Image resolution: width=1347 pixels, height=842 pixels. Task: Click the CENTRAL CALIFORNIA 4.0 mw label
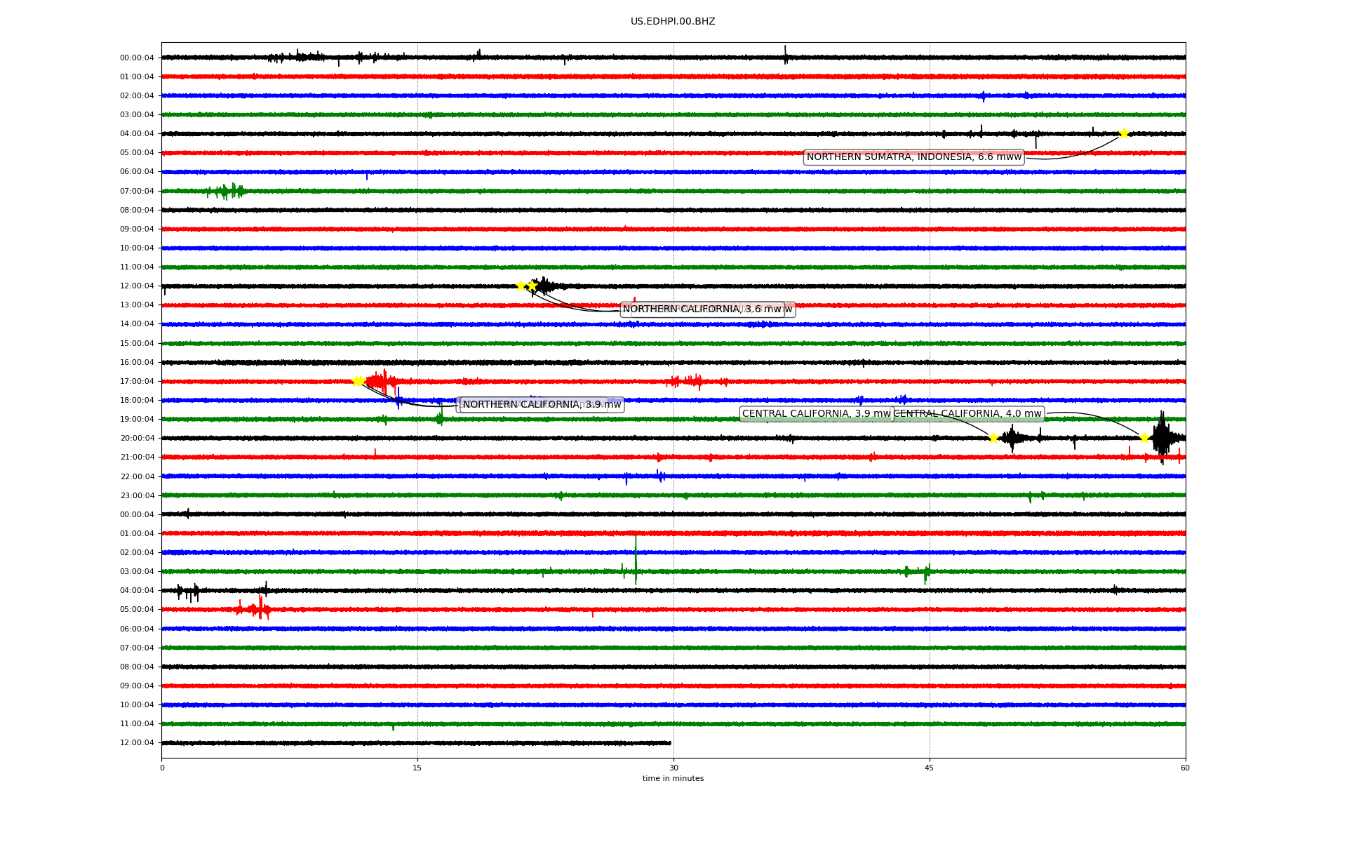968,414
